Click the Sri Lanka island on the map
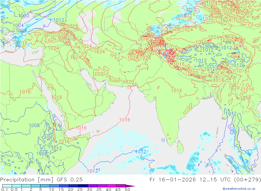 pos(180,147)
